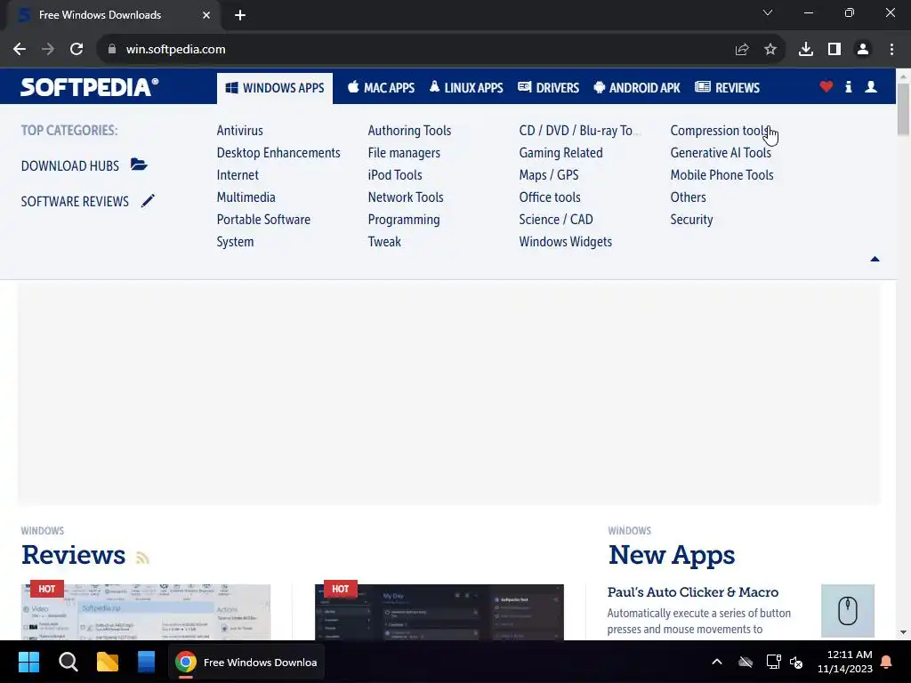The height and width of the screenshot is (683, 911).
Task: Open the Windows Widgets category
Action: (x=565, y=242)
